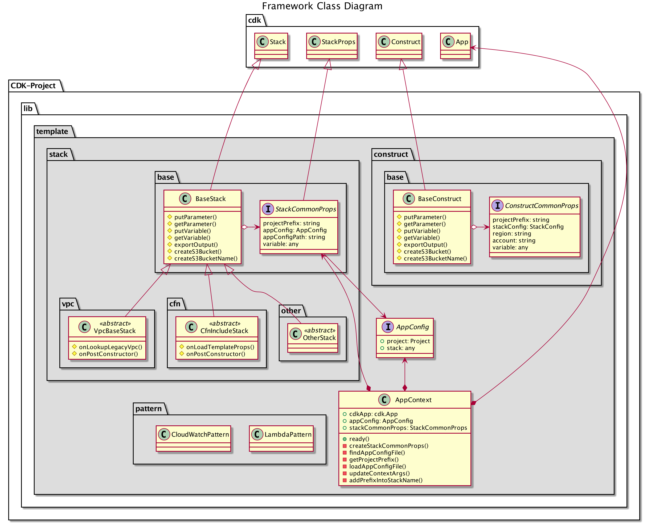Click the template package tab label
The width and height of the screenshot is (651, 523).
pos(52,131)
